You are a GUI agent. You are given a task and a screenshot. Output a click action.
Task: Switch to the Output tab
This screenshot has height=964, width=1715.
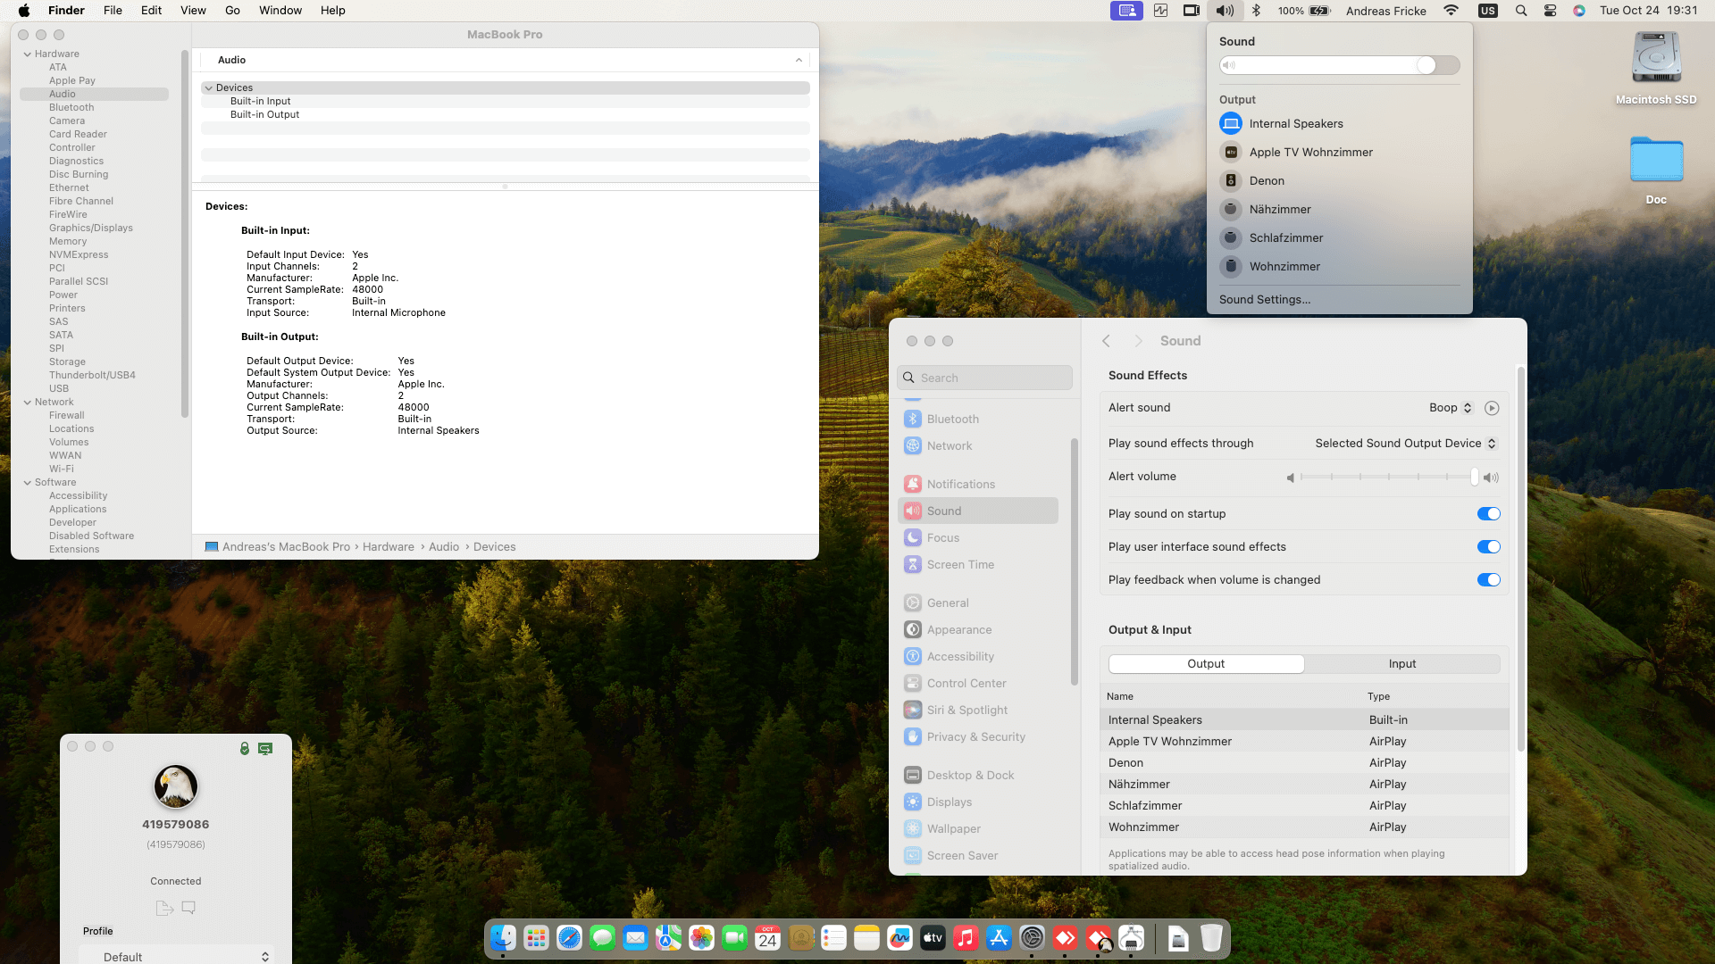[1206, 664]
